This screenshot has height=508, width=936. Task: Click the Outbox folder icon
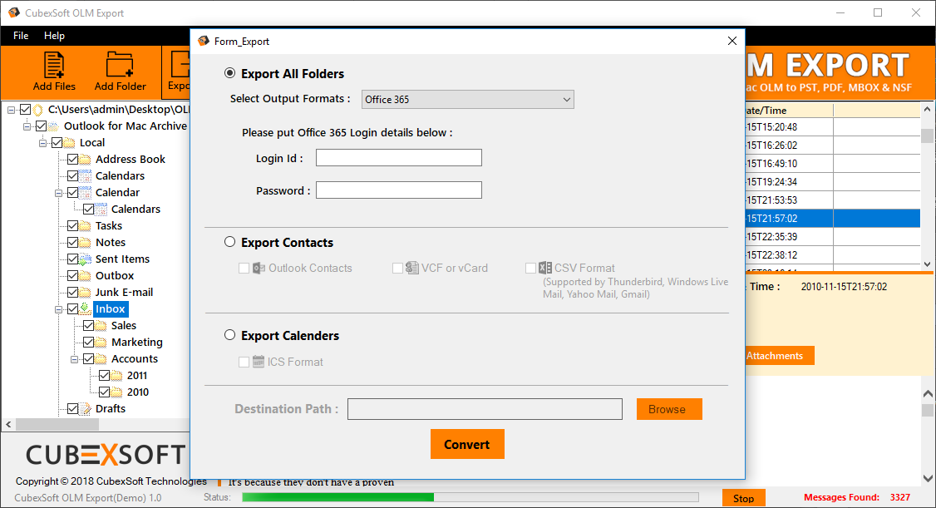coord(86,276)
